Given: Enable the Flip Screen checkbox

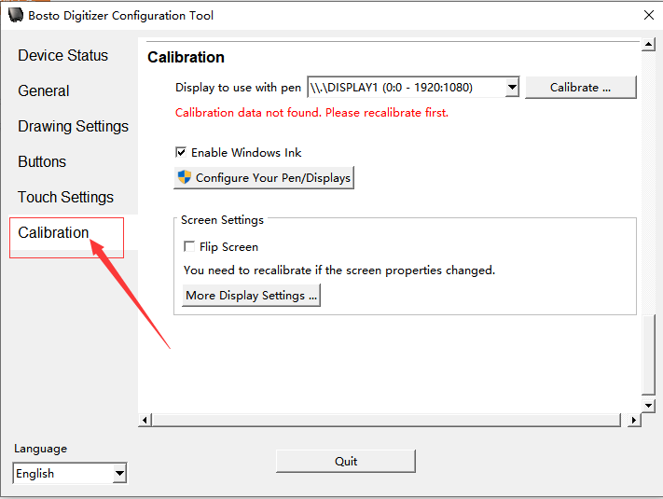Looking at the screenshot, I should coord(189,246).
